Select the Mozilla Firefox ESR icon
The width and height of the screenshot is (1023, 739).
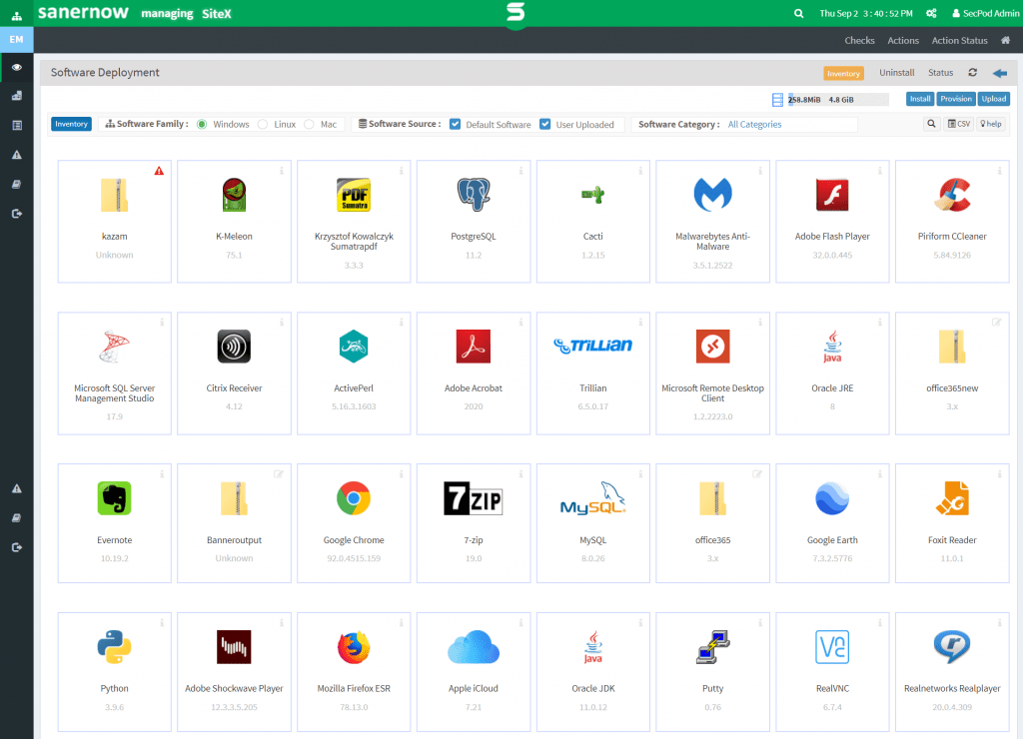pos(354,647)
